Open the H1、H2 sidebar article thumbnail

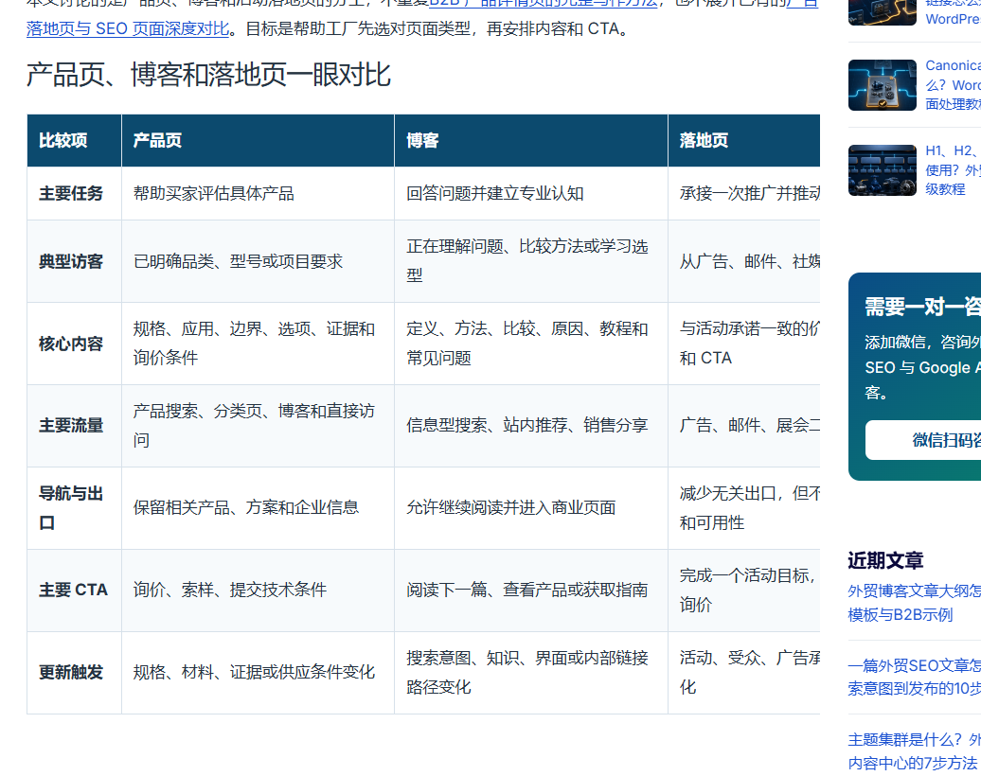883,170
